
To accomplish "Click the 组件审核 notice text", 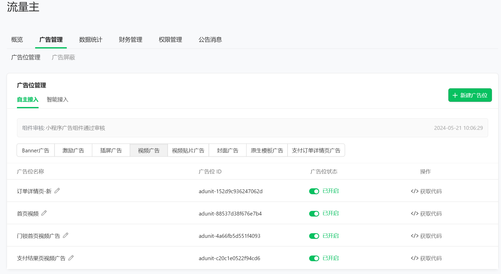I will 64,128.
